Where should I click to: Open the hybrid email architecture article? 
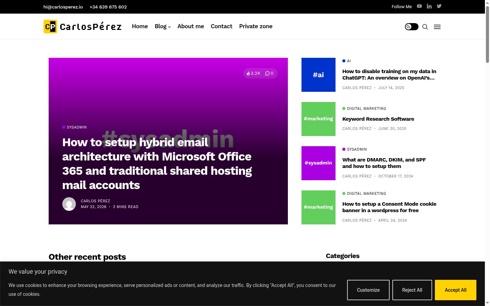157,164
